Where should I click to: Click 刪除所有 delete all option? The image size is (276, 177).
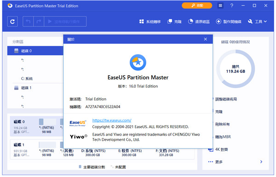click(222, 124)
